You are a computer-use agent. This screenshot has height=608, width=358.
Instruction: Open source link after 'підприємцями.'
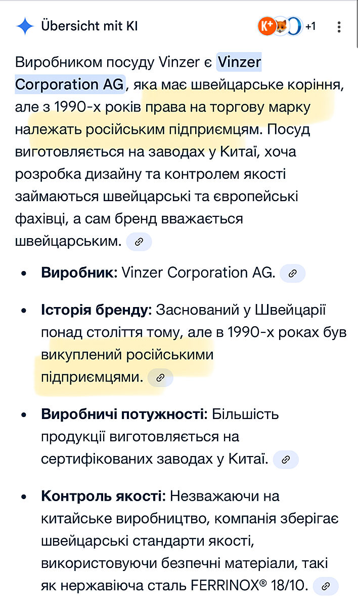click(x=160, y=377)
